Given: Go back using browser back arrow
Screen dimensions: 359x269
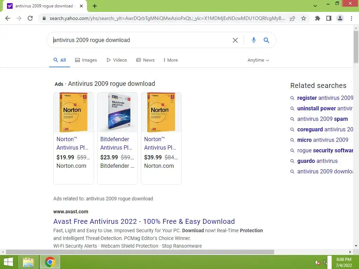Looking at the screenshot, I should [8, 18].
